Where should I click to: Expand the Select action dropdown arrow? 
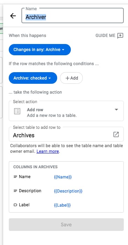(x=116, y=109)
